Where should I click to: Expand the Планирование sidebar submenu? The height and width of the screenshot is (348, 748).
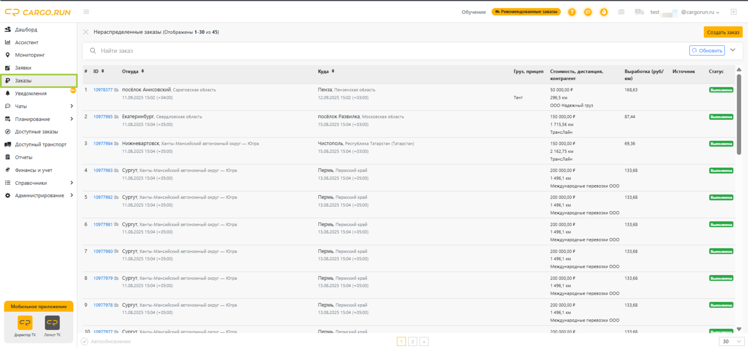click(x=72, y=119)
